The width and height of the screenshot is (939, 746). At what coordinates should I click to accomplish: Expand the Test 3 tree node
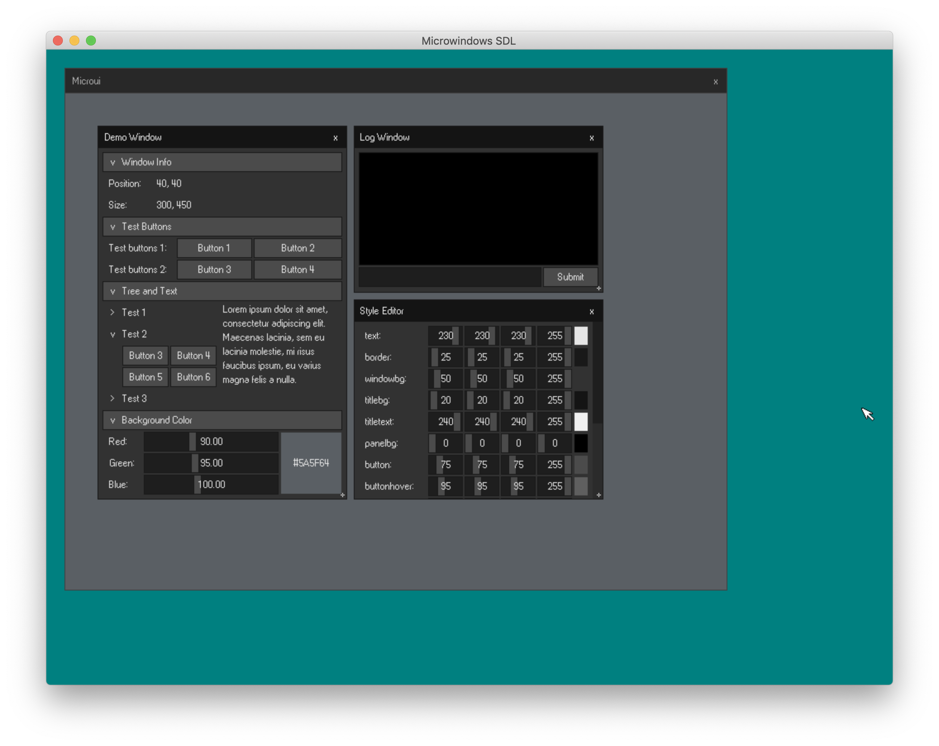[x=128, y=399]
